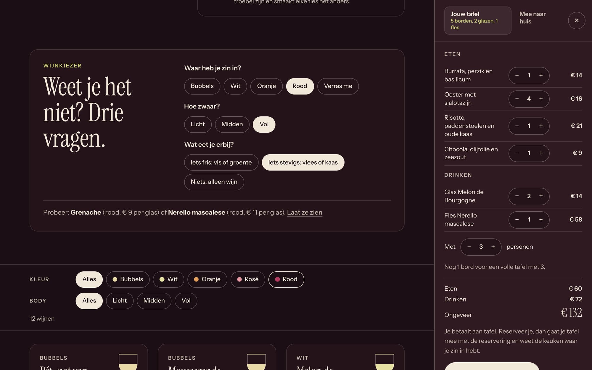Increase Chocola, olijfolie en zeezout quantity

coord(541,153)
